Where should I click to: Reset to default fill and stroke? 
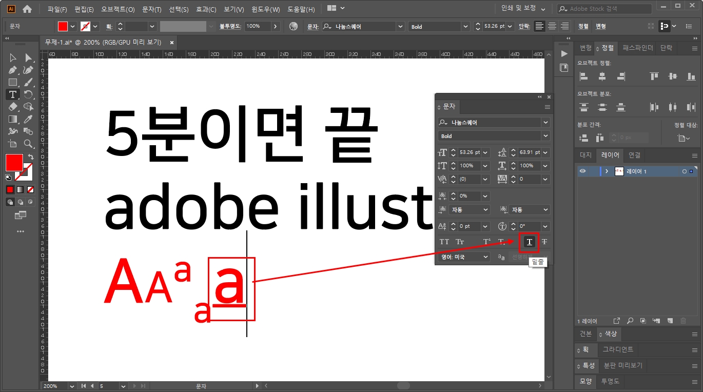point(8,178)
